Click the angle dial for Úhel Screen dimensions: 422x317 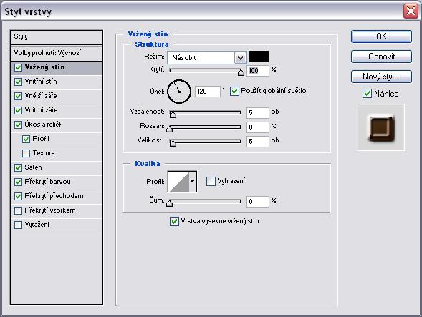pyautogui.click(x=179, y=92)
